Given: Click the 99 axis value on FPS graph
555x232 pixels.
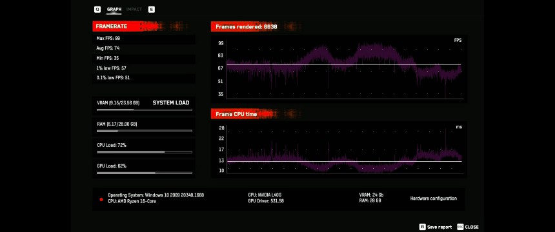Looking at the screenshot, I should 221,44.
